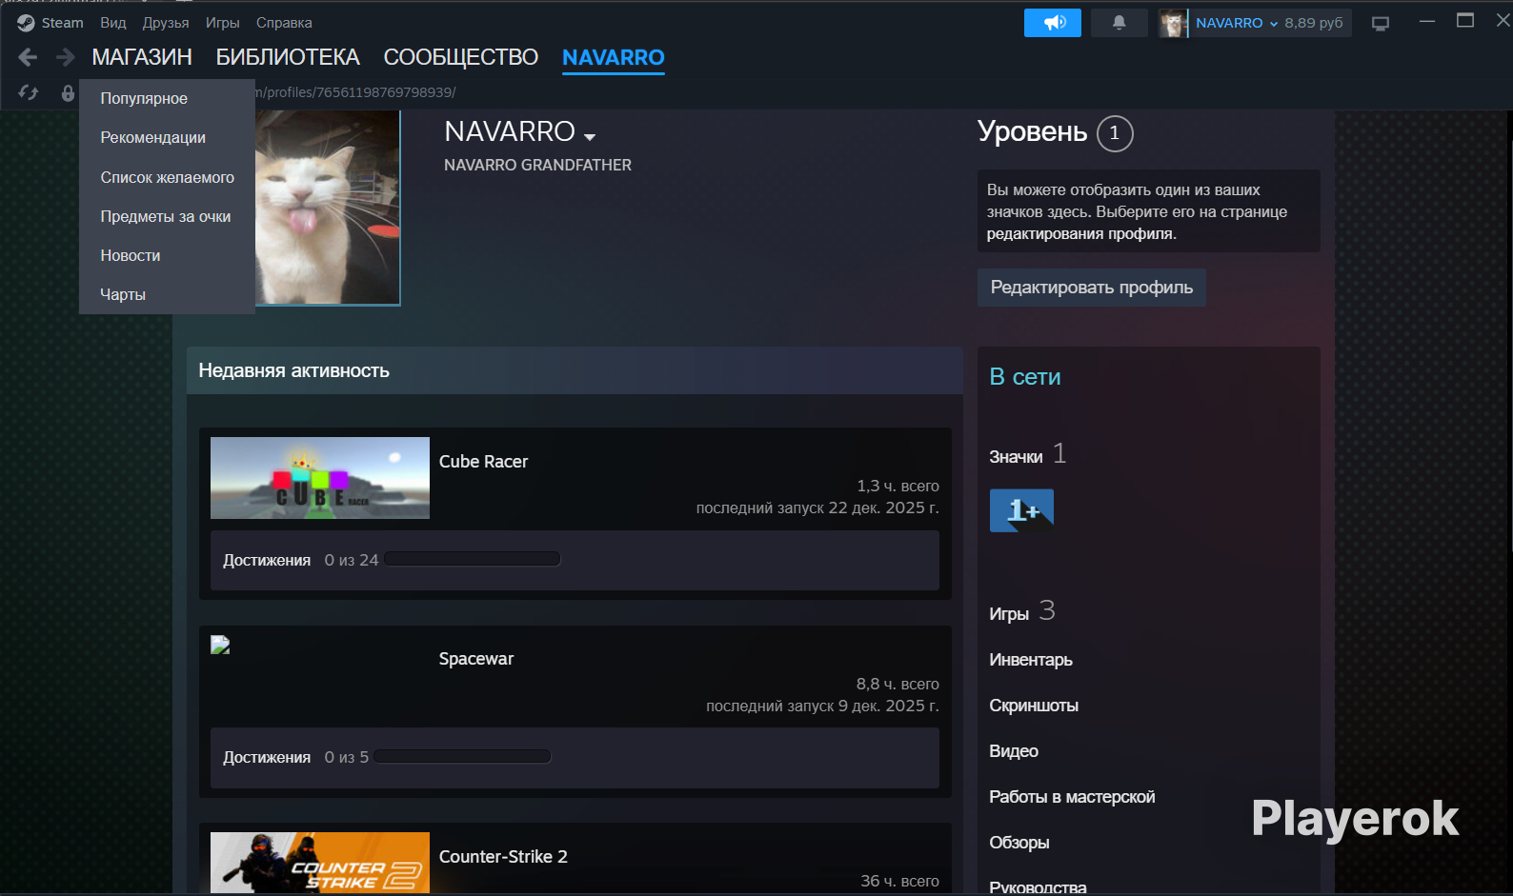The height and width of the screenshot is (896, 1513).
Task: Click последний запуск 22 дек. 2025 text
Action: click(x=817, y=508)
